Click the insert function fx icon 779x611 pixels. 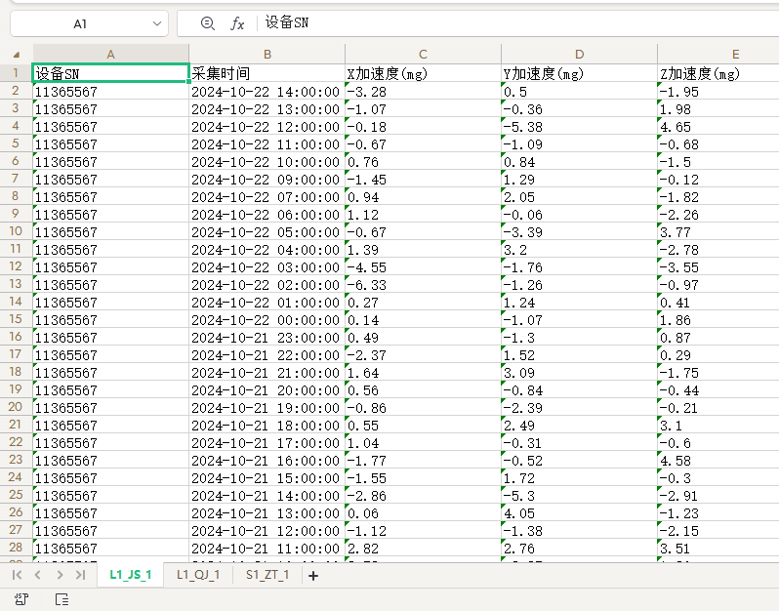coord(237,23)
